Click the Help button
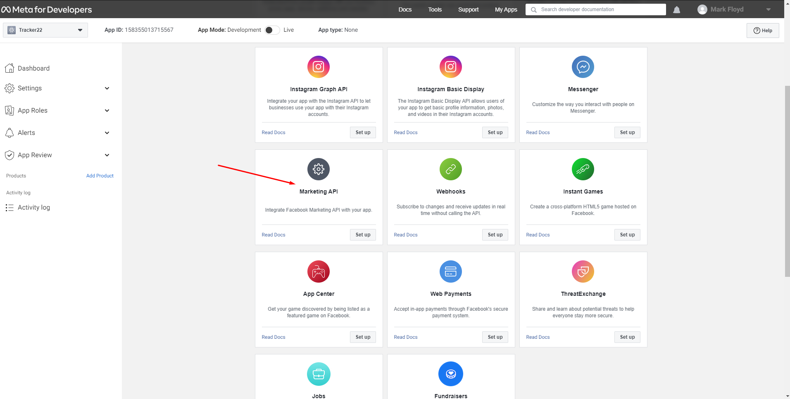 (763, 31)
